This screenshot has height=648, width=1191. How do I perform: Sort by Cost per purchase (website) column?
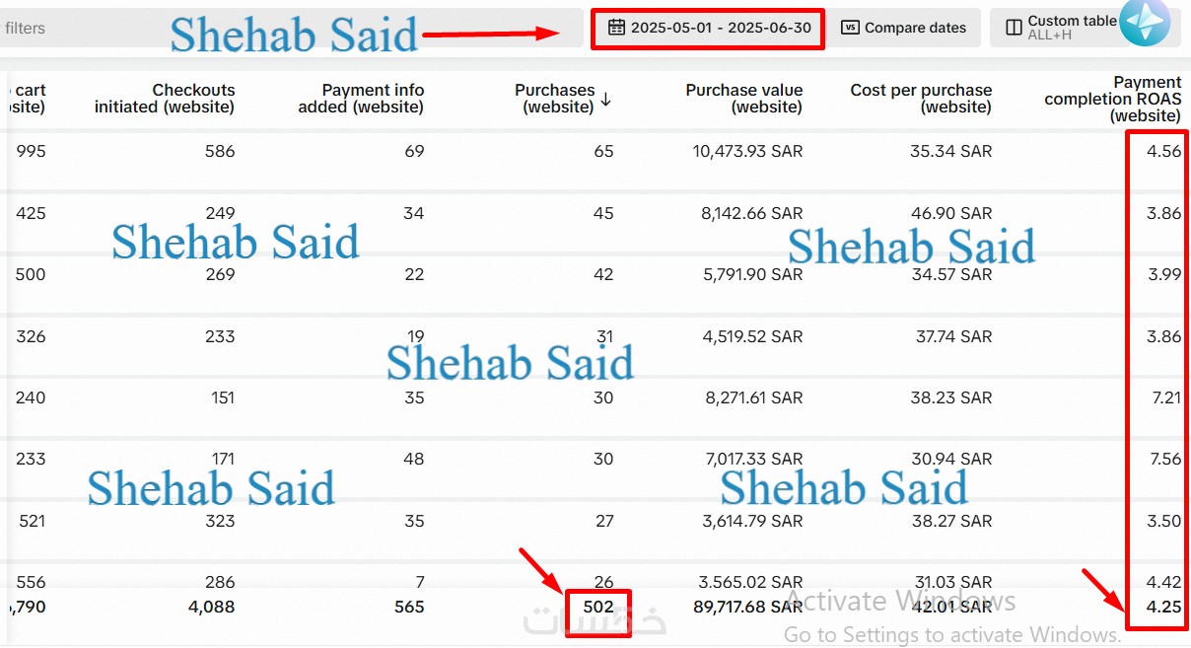(921, 98)
